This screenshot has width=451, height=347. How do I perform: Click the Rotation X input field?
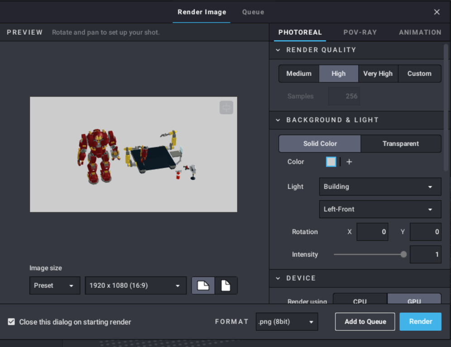point(373,232)
